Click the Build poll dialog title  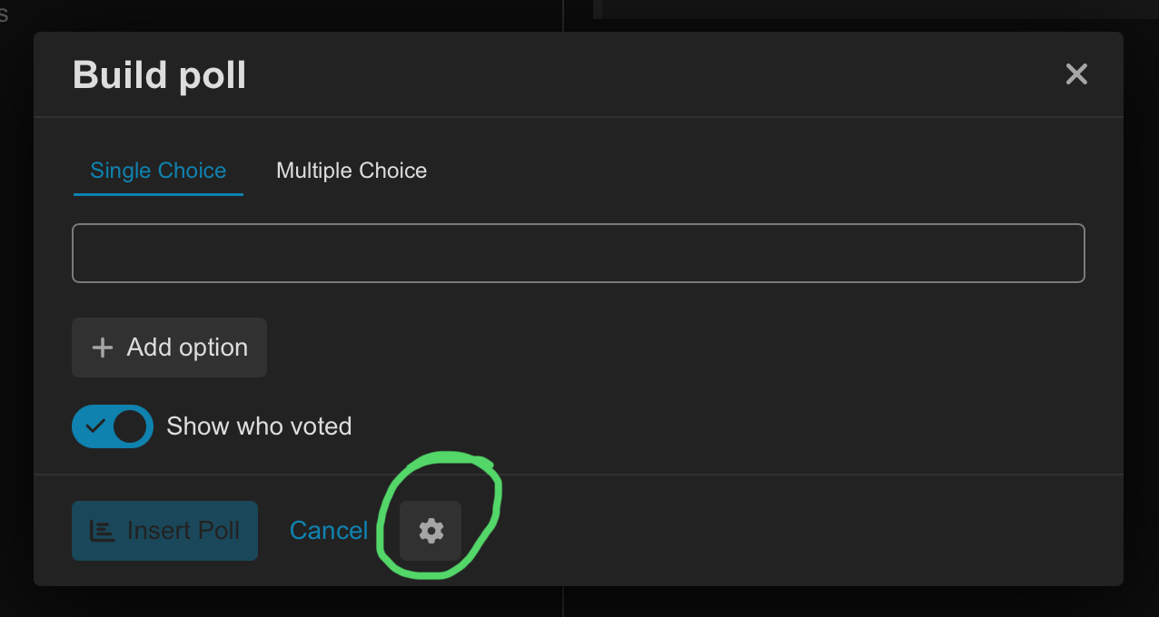[x=160, y=75]
